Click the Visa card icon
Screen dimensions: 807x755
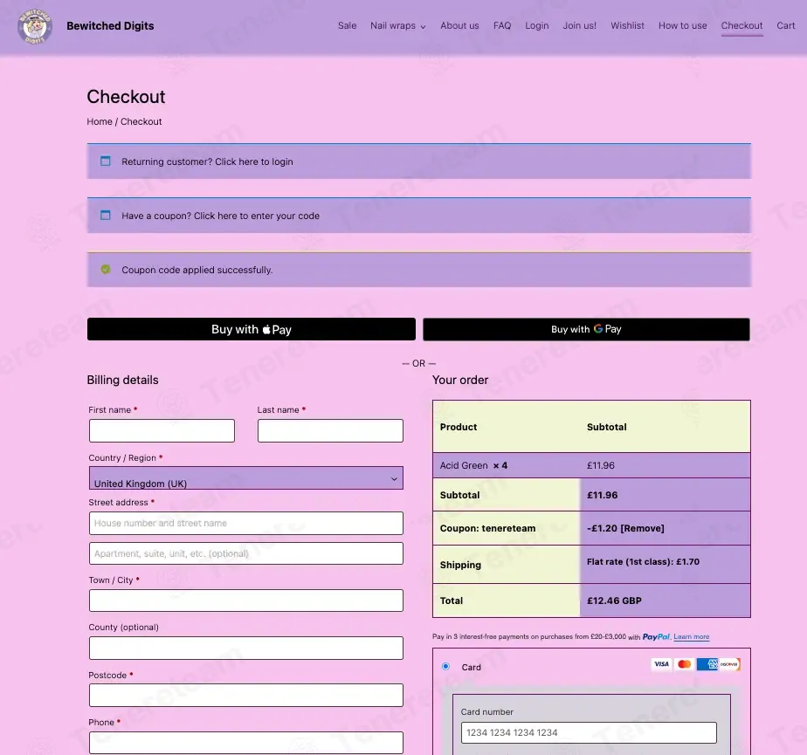click(661, 664)
